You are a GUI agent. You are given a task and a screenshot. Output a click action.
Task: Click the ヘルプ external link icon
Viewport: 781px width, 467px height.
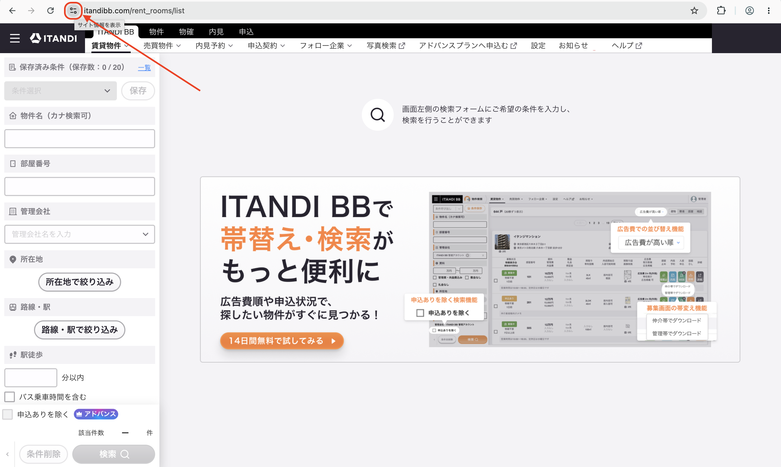tap(639, 46)
